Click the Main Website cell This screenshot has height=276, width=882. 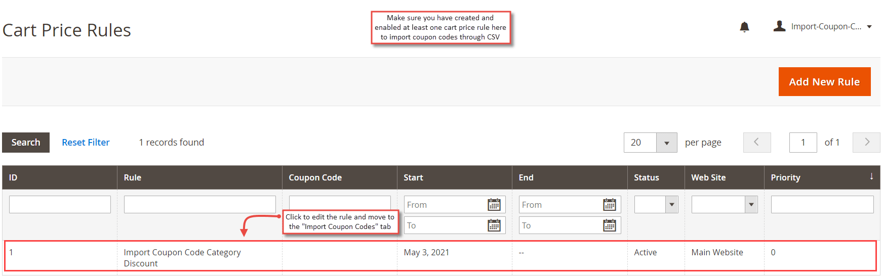tap(717, 252)
